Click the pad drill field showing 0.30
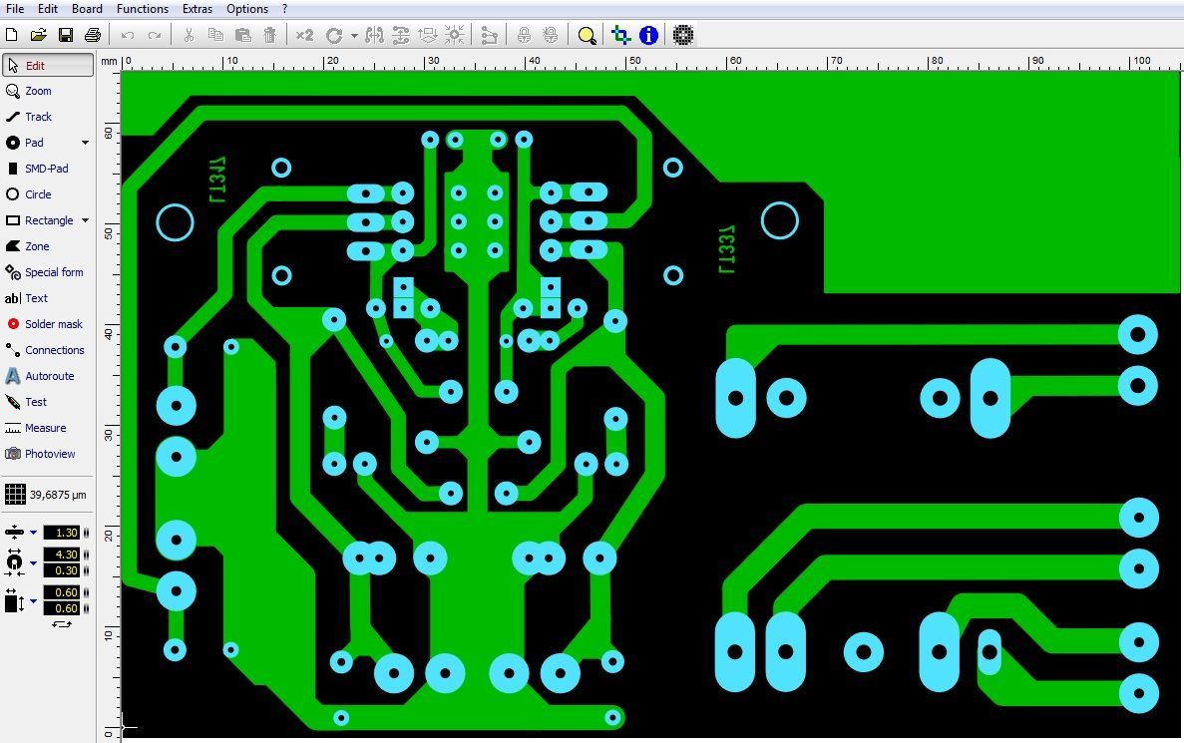Viewport: 1184px width, 743px height. tap(61, 570)
